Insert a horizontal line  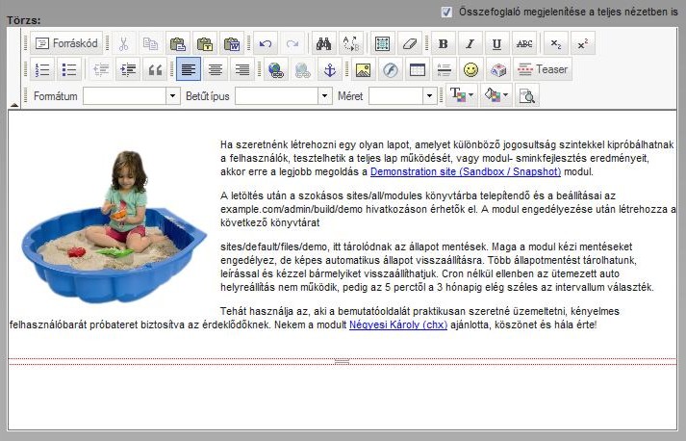coord(445,69)
